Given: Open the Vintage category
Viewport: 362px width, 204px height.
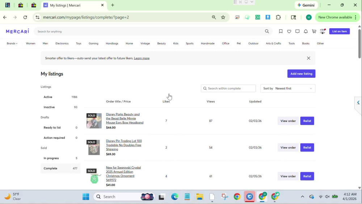Looking at the screenshot, I should 145,43.
